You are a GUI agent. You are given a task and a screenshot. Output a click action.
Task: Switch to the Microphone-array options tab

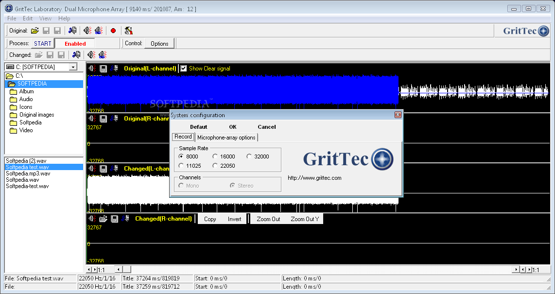[x=225, y=138]
